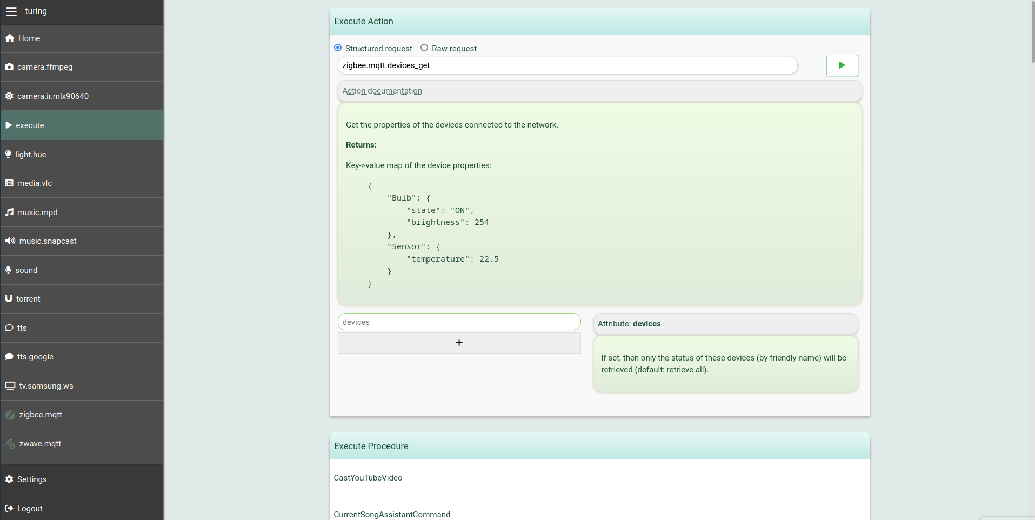Image resolution: width=1035 pixels, height=520 pixels.
Task: Click the zwave.mqtt wave icon
Action: (10, 444)
